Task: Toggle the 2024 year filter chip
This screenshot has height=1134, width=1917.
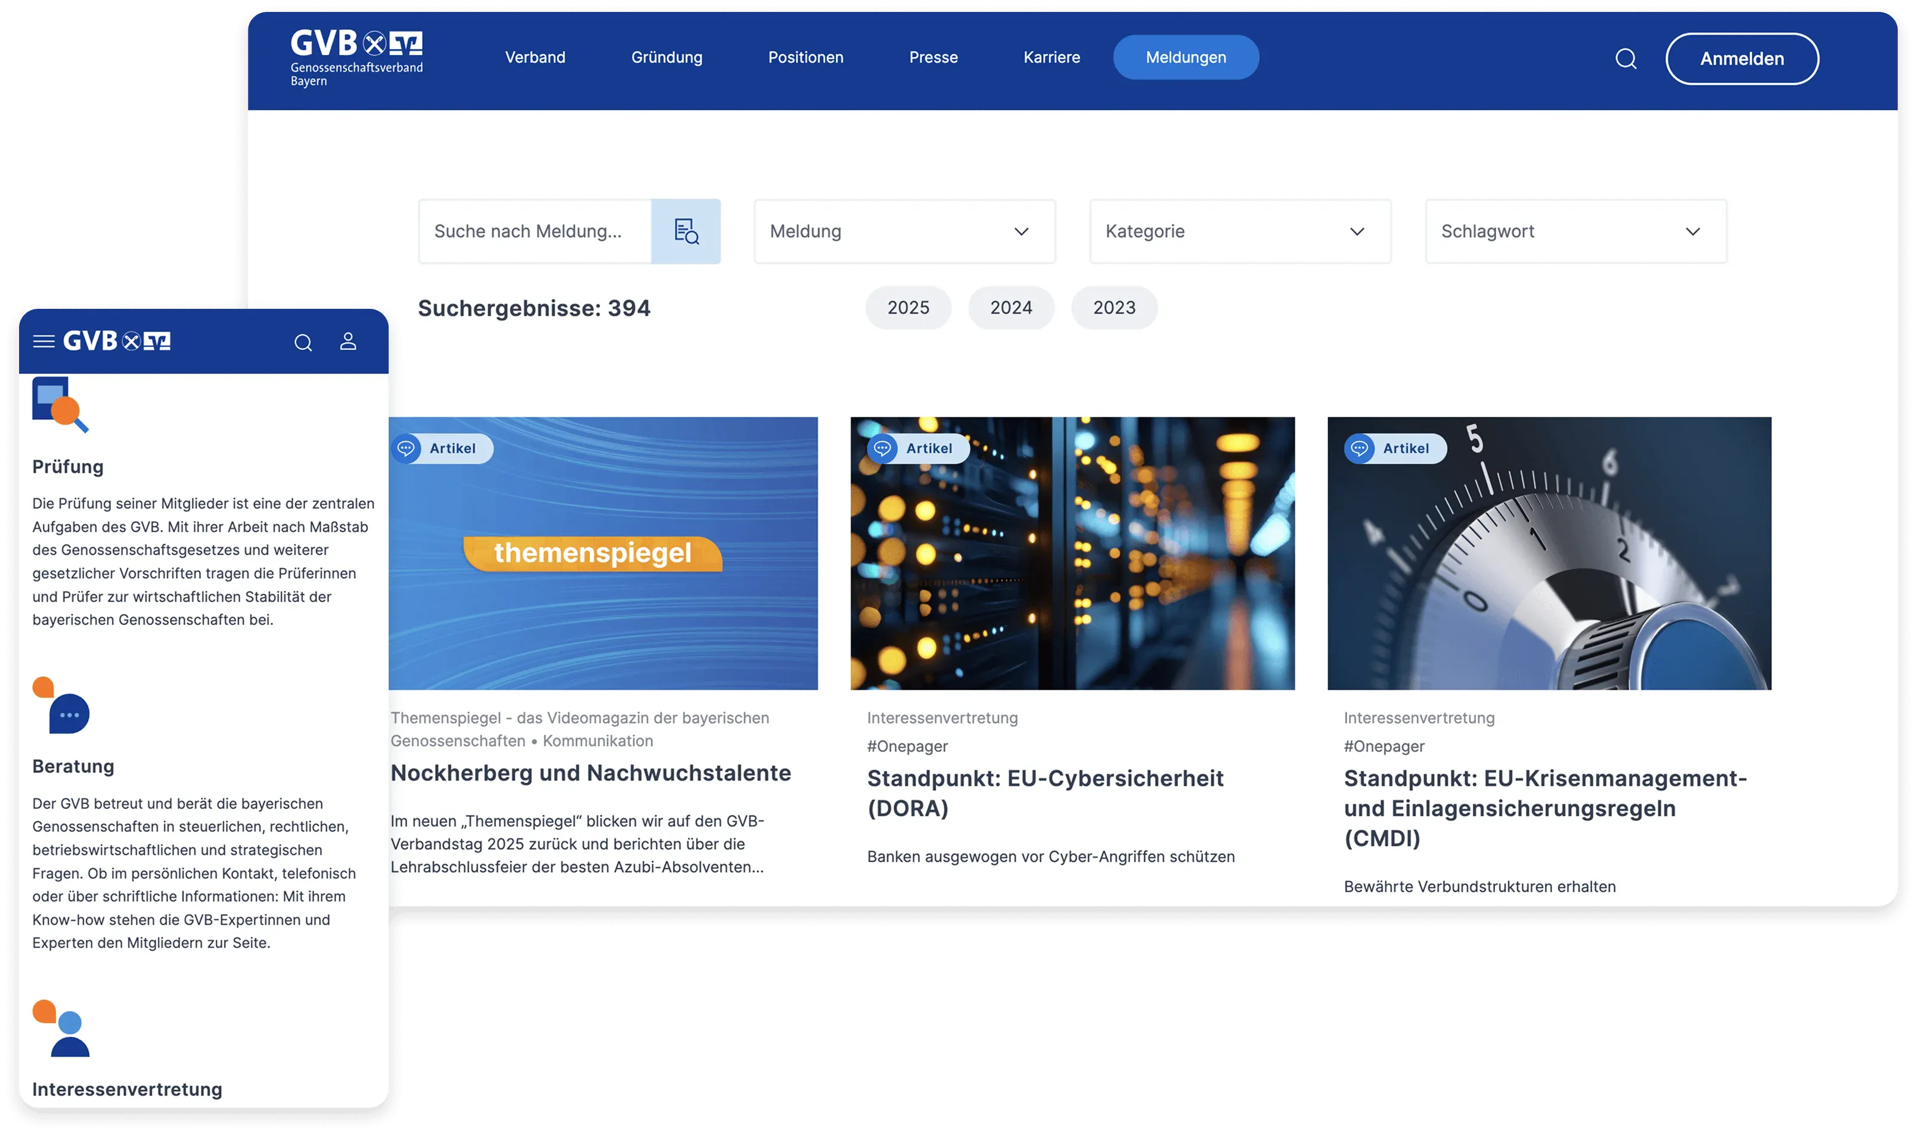Action: (1010, 308)
